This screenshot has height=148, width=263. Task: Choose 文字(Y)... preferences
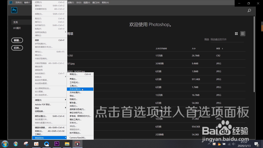tap(80, 123)
